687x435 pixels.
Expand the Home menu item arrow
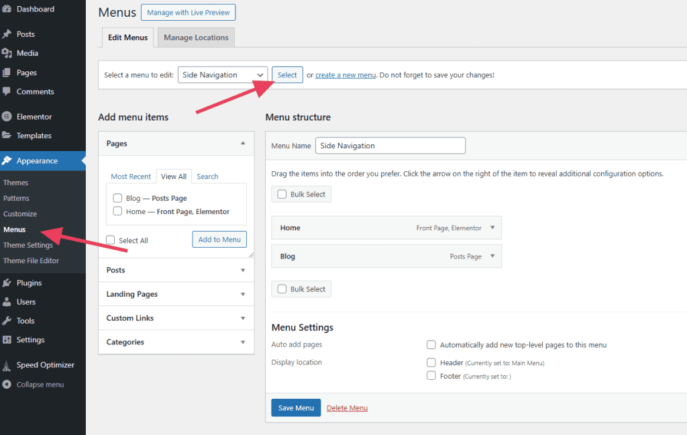click(x=492, y=228)
